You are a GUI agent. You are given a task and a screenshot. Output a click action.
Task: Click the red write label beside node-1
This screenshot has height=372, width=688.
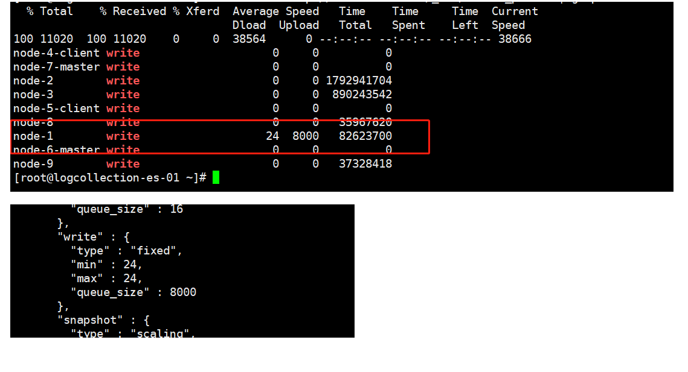point(123,136)
